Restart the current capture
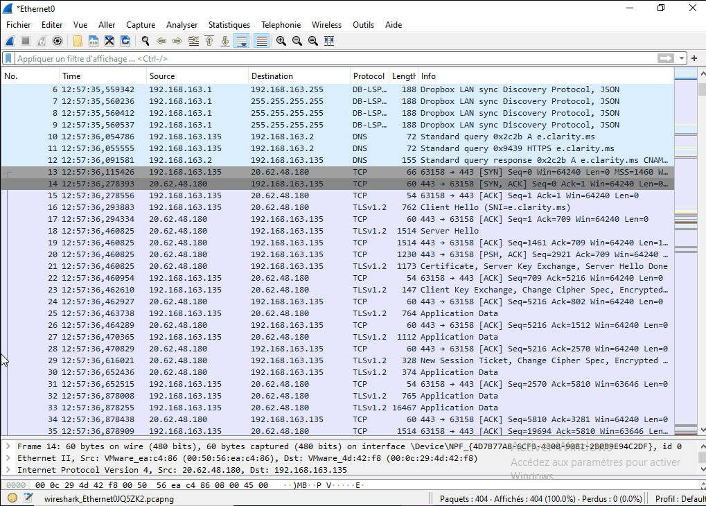Screen dimensions: 706x506 42,41
